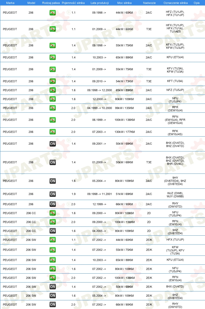This screenshot has height=309, width=205.
Task: Click the Marka column header
Action: (x=10, y=3)
